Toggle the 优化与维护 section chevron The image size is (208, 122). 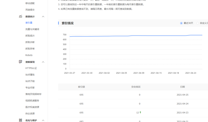tap(43, 120)
